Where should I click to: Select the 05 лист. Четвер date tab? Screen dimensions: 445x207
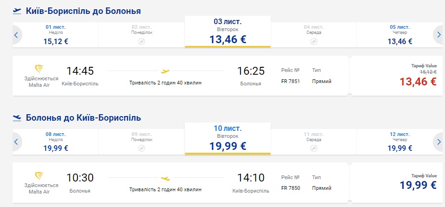tap(400, 34)
